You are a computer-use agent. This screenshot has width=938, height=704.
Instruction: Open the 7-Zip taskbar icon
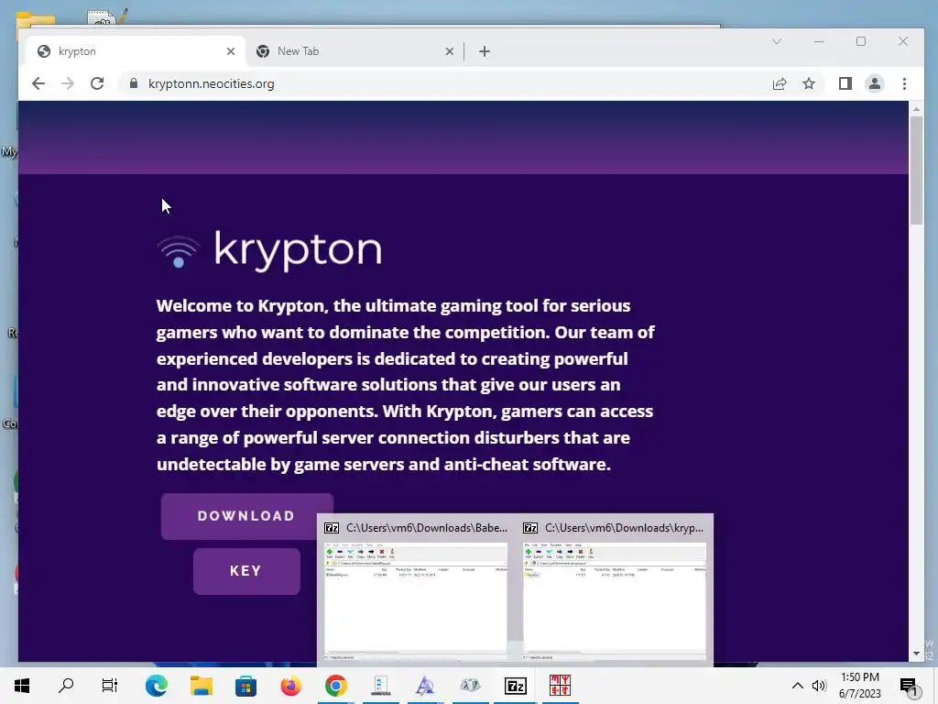tap(515, 686)
